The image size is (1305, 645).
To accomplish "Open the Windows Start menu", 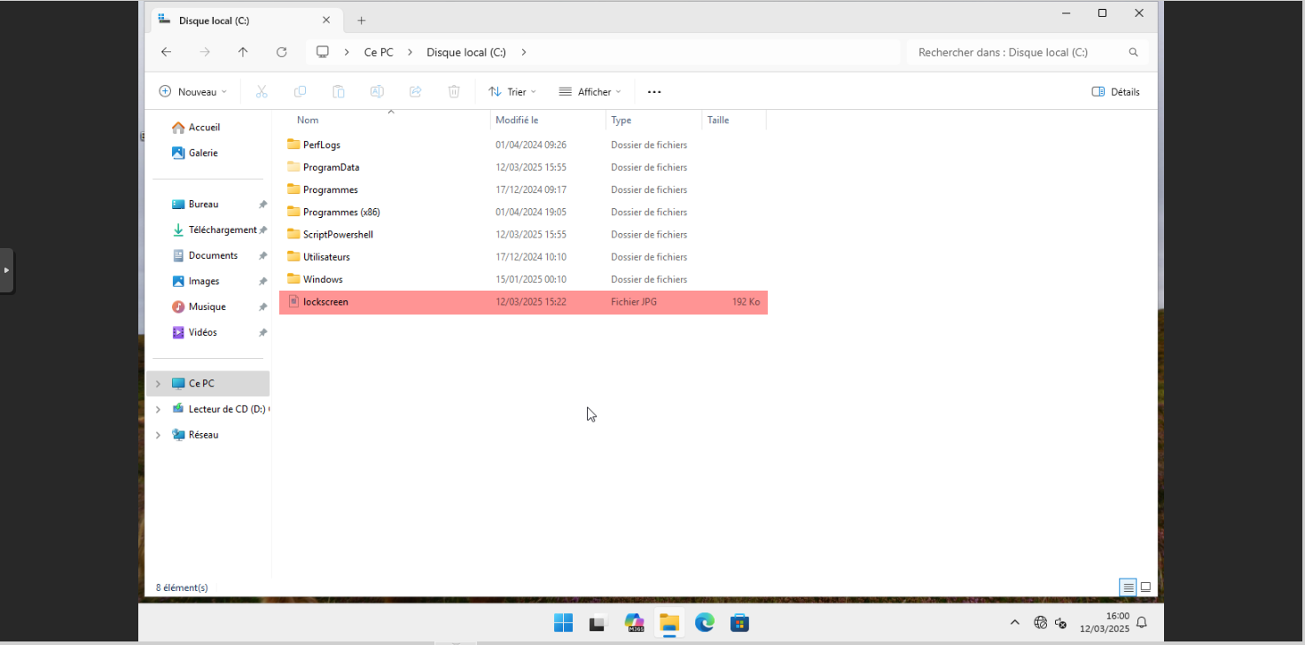I will click(x=563, y=623).
